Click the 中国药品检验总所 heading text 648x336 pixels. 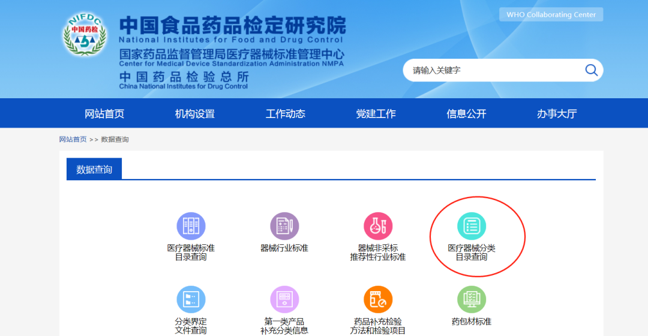coord(184,77)
